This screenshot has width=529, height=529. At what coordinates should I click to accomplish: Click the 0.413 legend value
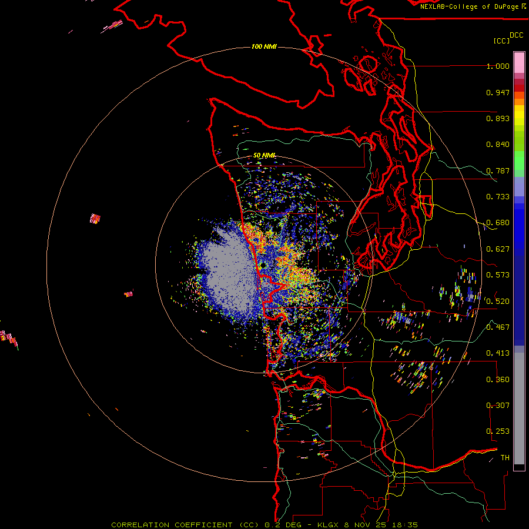coord(498,353)
